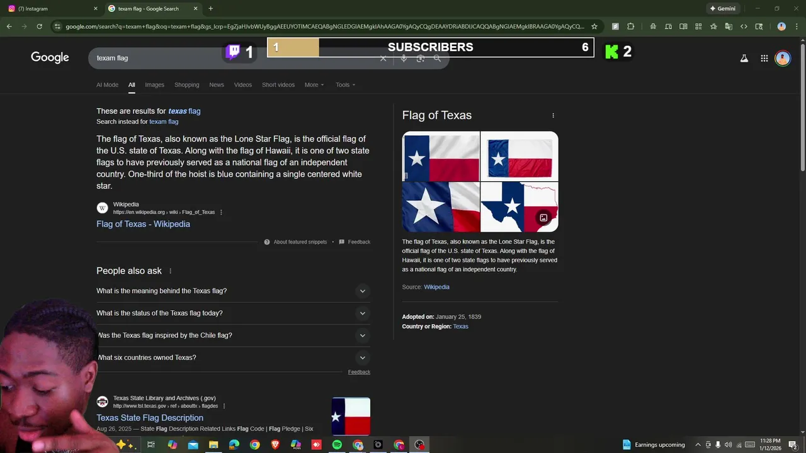This screenshot has width=806, height=453.
Task: Click the Chrome profile avatar in toolbar
Action: click(781, 26)
